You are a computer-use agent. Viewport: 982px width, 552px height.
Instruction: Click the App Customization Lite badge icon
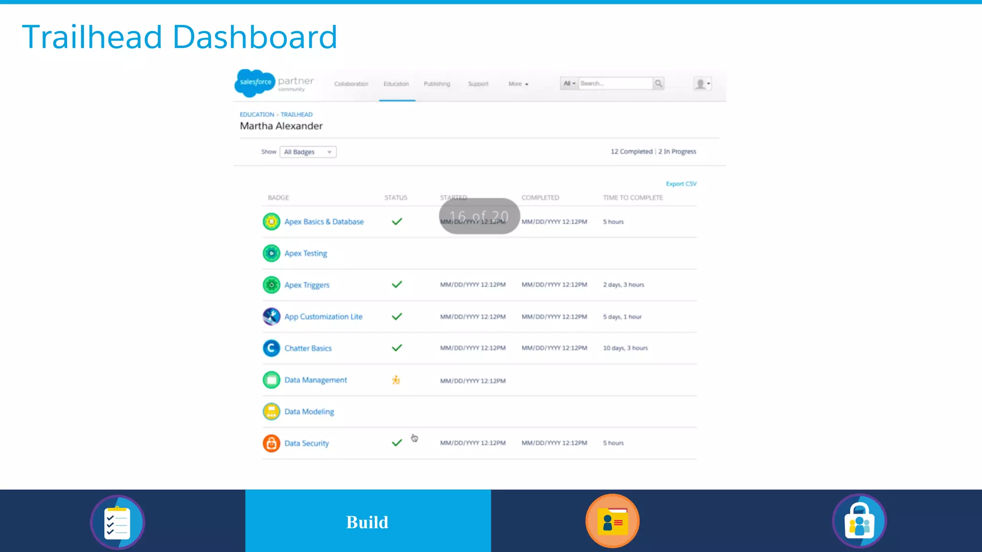271,316
